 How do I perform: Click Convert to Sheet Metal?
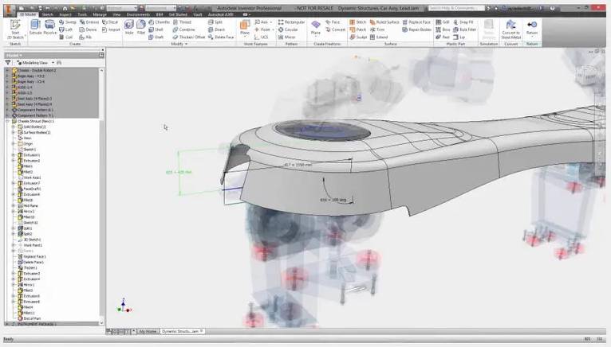coord(510,29)
